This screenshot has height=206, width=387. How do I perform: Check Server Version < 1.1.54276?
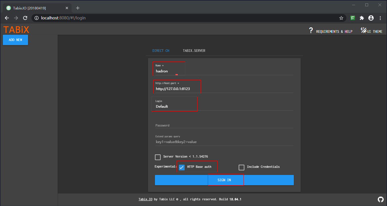tap(158, 157)
